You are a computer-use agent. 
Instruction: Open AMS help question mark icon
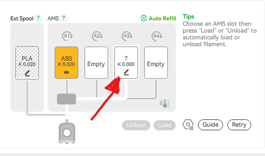[x=63, y=18]
